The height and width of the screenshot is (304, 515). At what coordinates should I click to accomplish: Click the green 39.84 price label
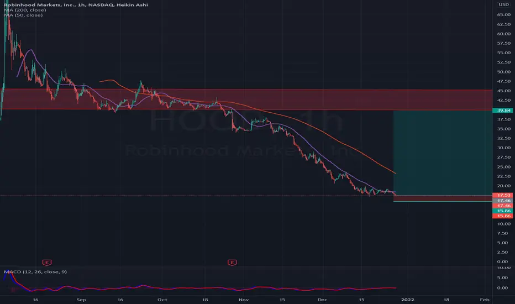[x=502, y=111]
